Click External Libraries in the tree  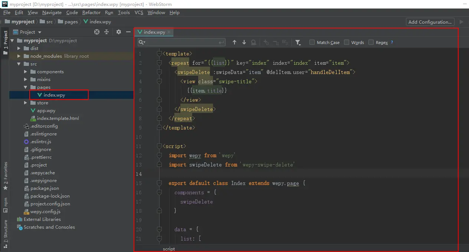tap(42, 219)
